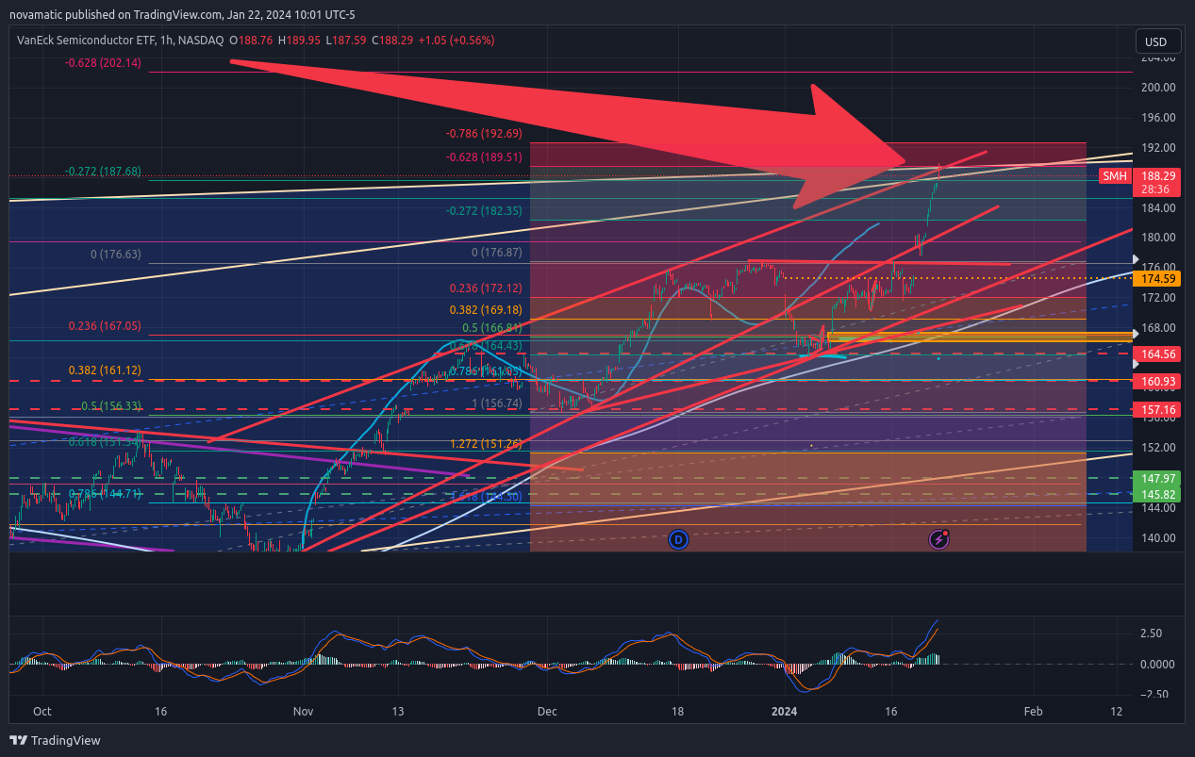Select the current price label 188.29
The height and width of the screenshot is (757, 1195).
click(1159, 176)
